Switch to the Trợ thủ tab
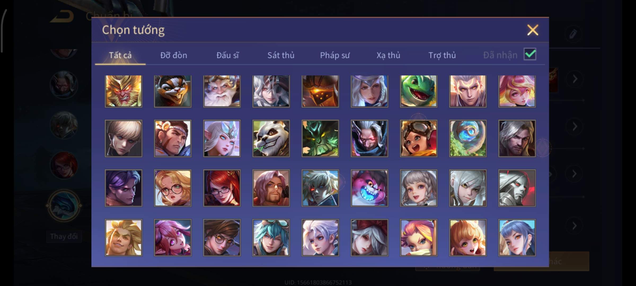Viewport: 636px width, 286px height. [x=442, y=55]
